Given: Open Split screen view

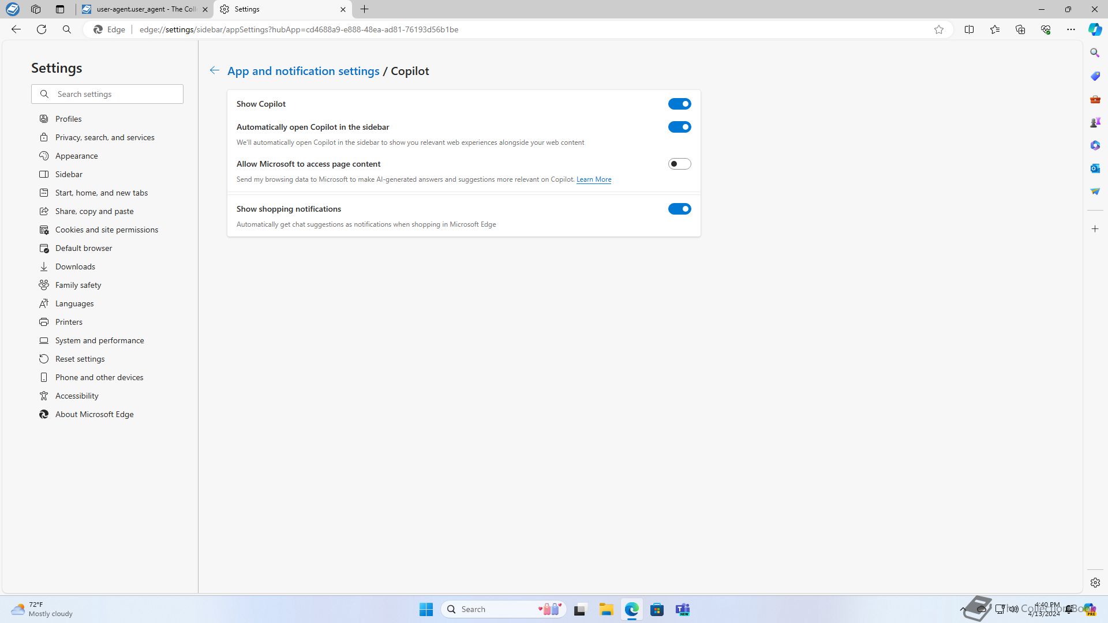Looking at the screenshot, I should (x=969, y=29).
